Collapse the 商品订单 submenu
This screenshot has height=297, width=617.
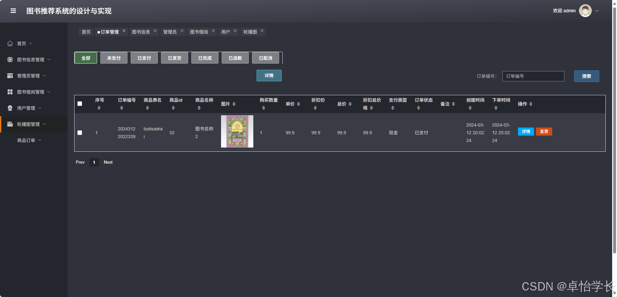tap(40, 140)
